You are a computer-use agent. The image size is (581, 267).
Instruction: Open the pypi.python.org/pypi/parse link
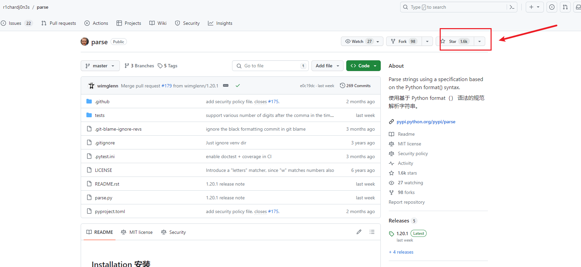pyautogui.click(x=426, y=122)
